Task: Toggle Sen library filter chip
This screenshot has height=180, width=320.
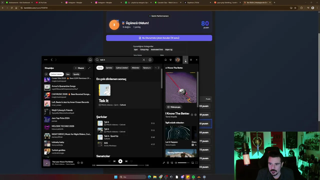Action: tap(68, 74)
